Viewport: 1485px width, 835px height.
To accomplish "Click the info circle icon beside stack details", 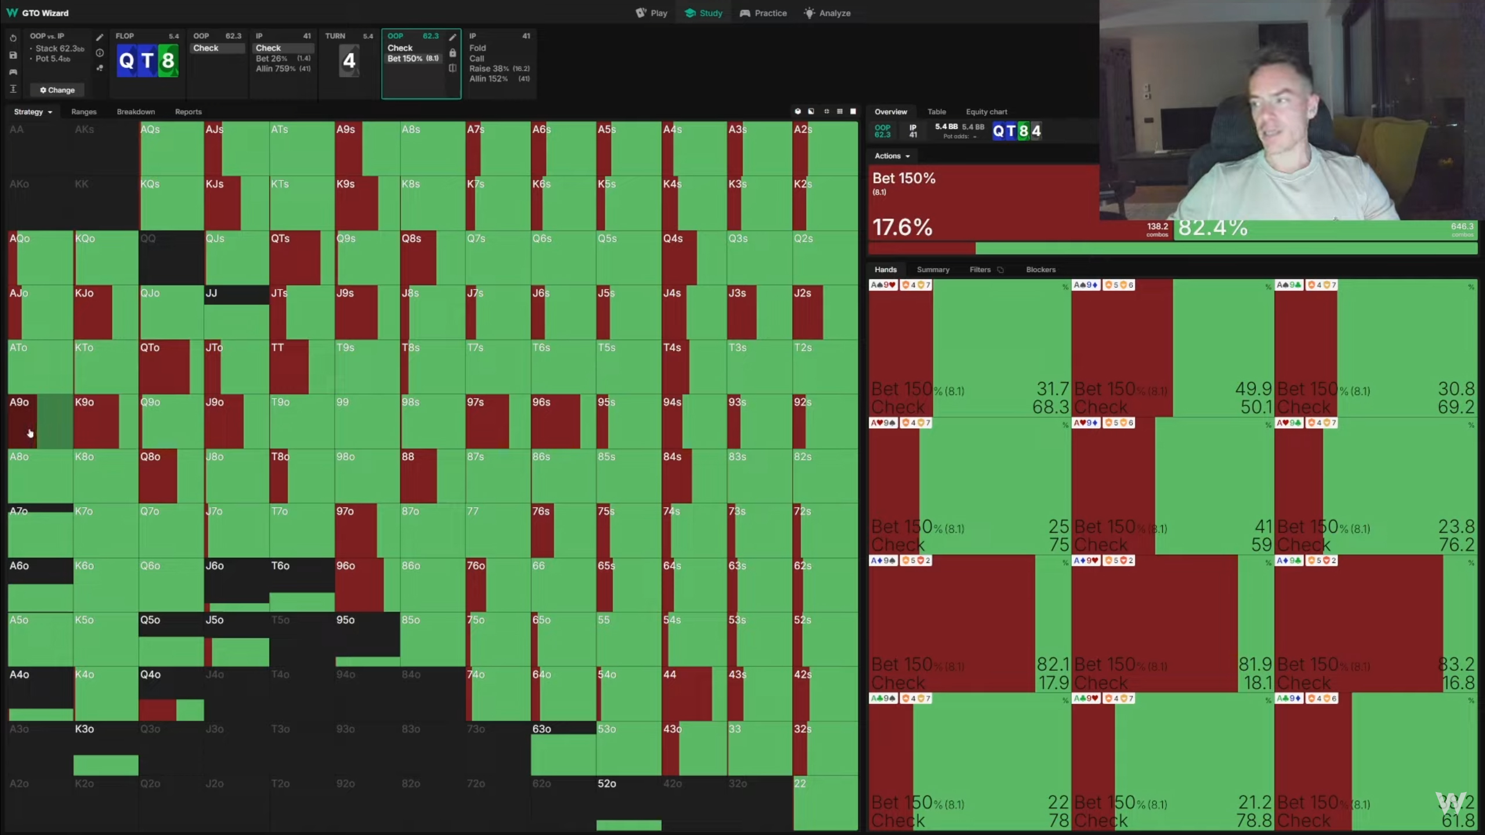I will [x=99, y=53].
